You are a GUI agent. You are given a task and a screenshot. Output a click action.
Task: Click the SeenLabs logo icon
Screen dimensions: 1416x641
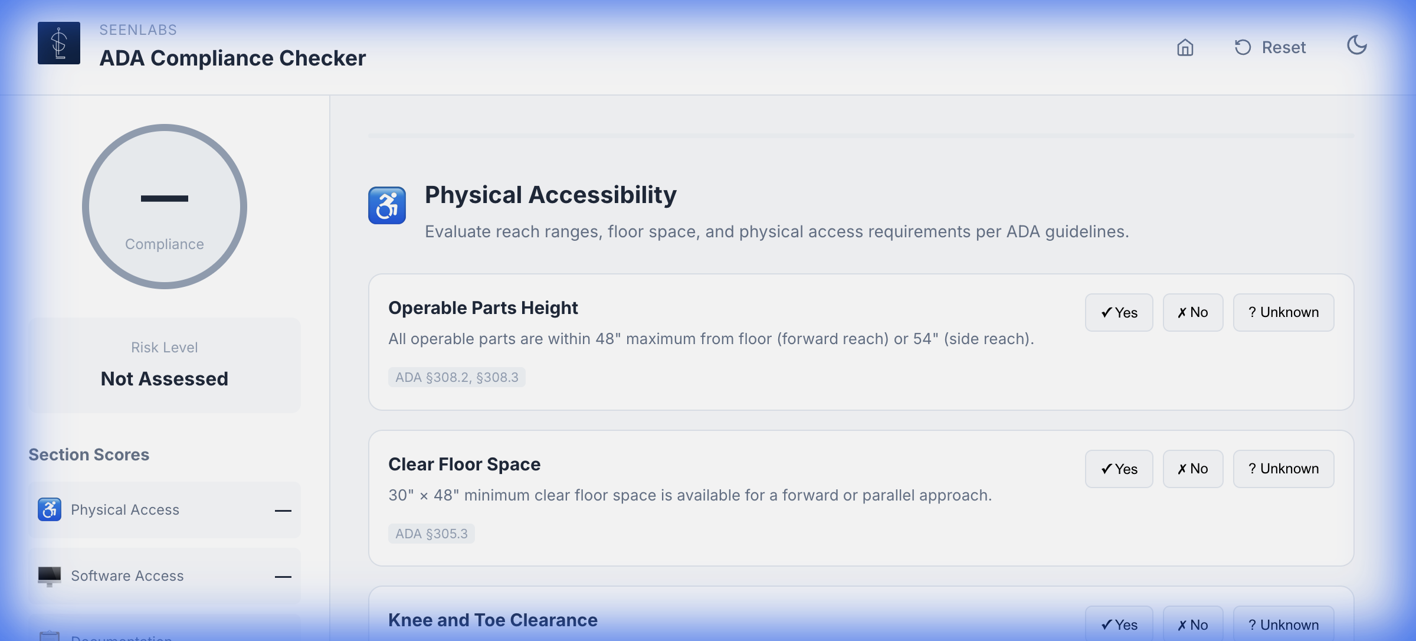point(59,43)
